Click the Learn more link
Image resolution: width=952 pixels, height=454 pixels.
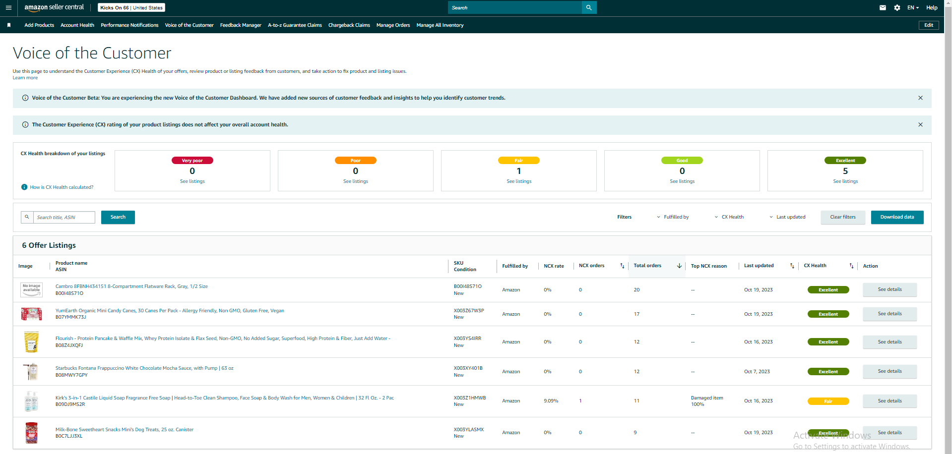coord(25,78)
